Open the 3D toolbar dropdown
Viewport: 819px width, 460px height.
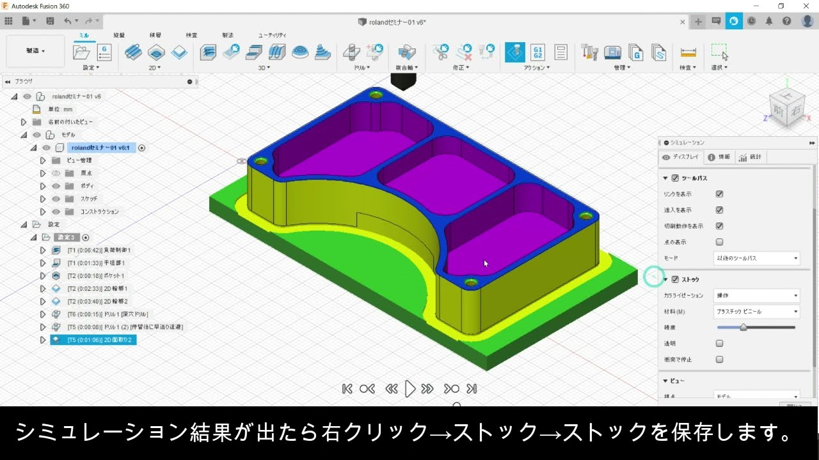[264, 67]
